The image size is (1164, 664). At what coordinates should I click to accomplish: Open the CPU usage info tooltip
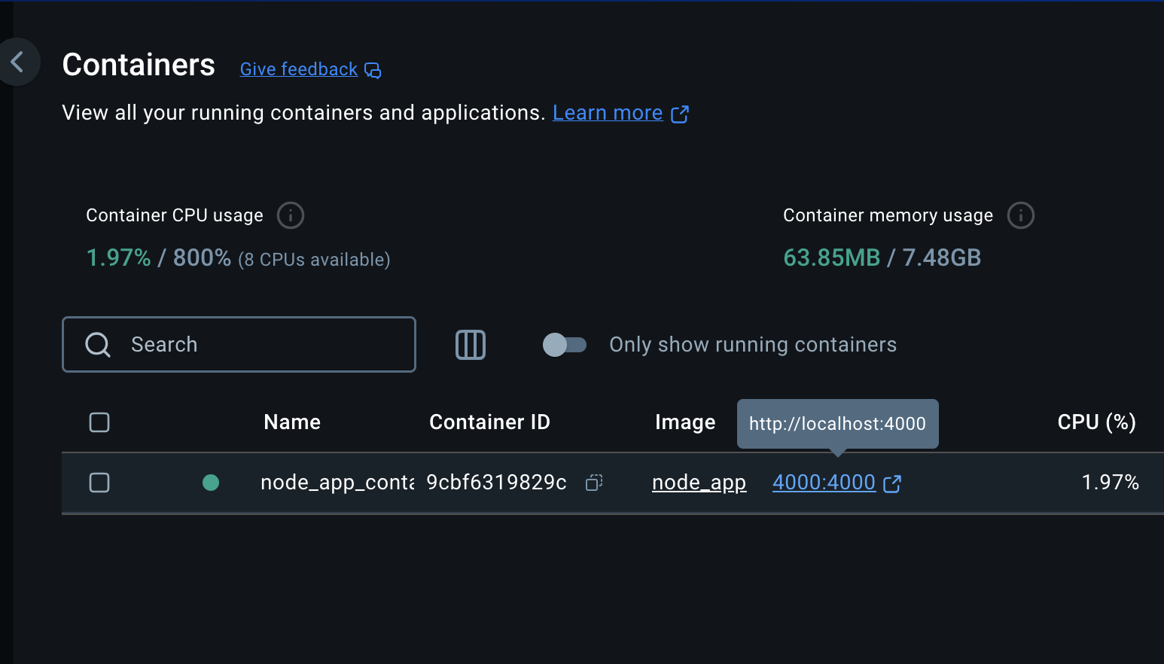290,215
